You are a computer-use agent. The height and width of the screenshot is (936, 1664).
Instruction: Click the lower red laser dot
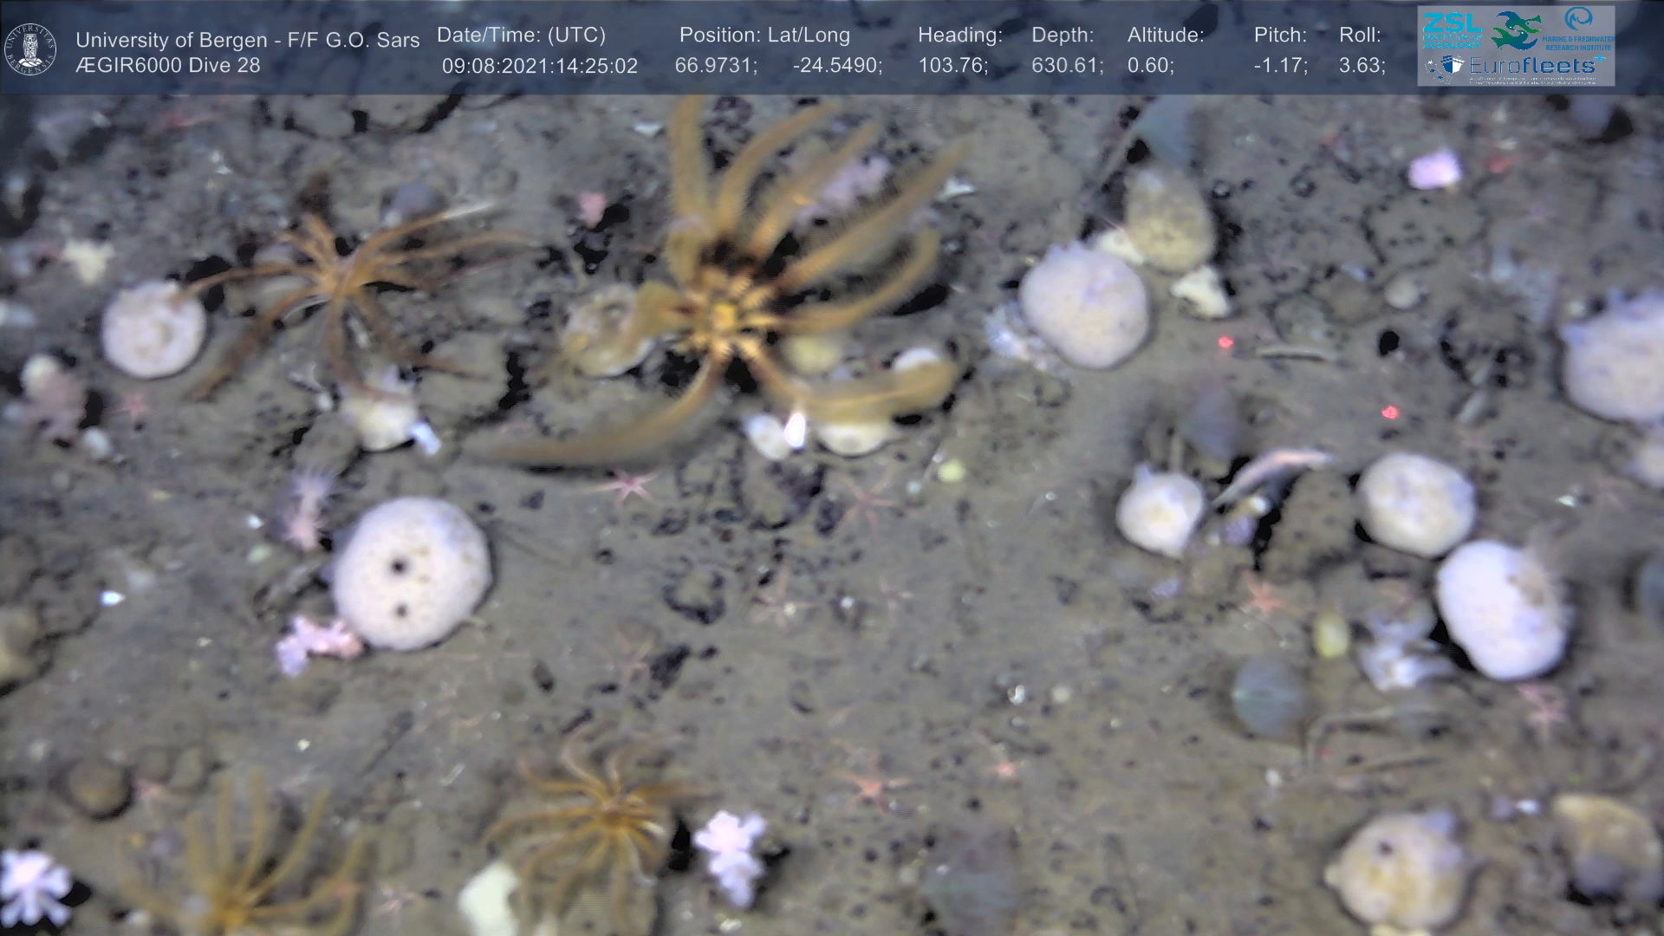click(1389, 412)
